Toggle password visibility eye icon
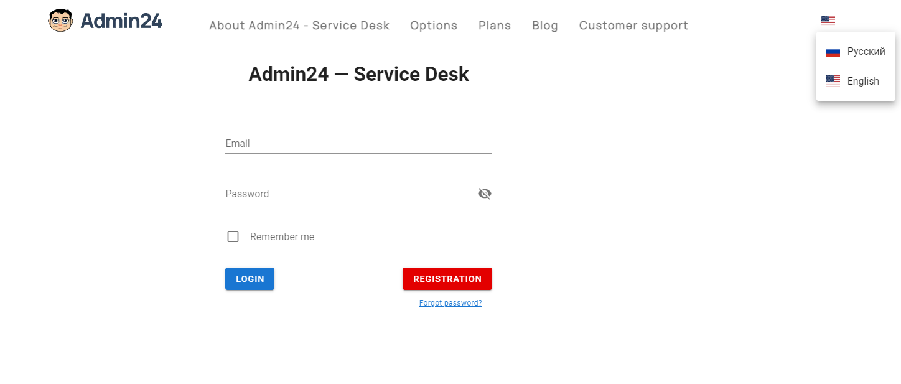 tap(484, 194)
